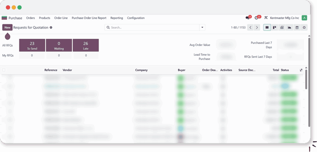
Task: Switch to the kanban view
Action: click(274, 28)
